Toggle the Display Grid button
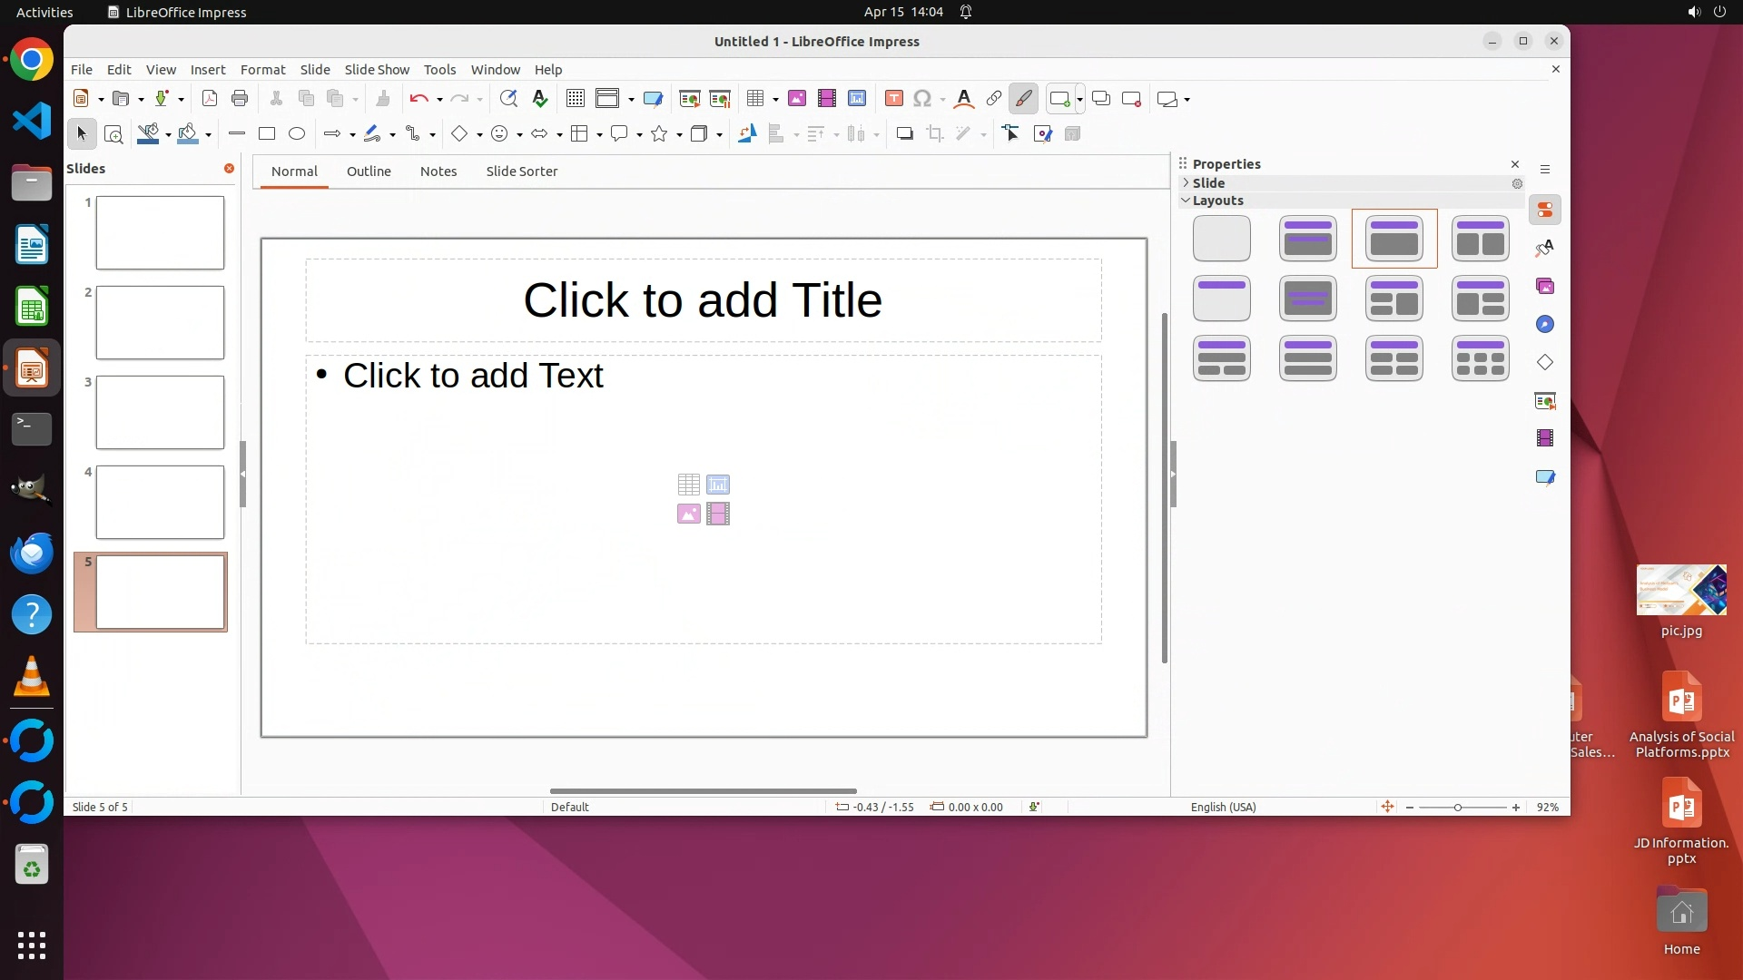 (x=576, y=99)
